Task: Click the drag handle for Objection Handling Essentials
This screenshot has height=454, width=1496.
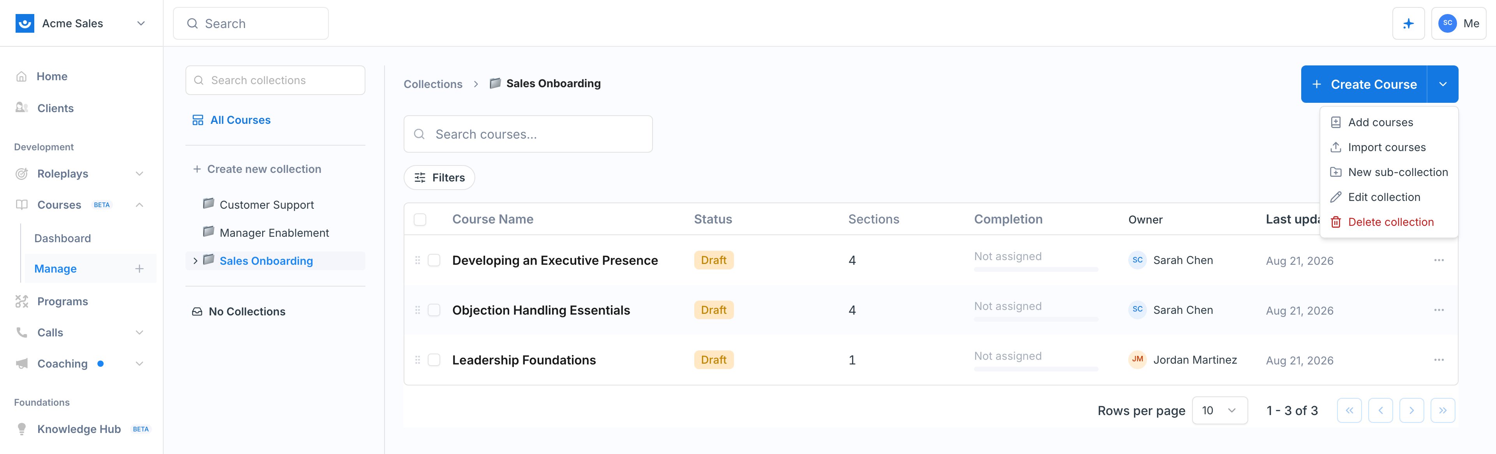Action: 418,310
